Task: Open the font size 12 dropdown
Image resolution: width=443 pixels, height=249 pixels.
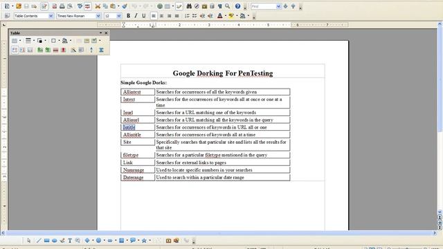Action: (119, 16)
